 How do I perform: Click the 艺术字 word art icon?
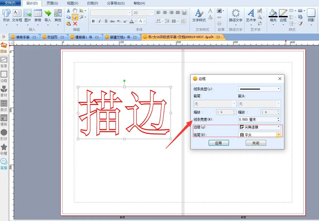[251, 15]
